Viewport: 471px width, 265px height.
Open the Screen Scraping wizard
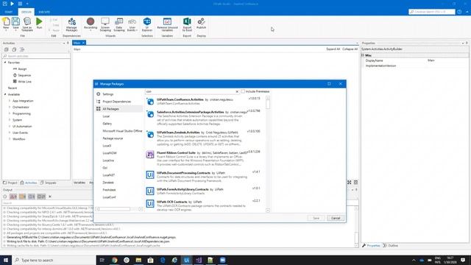(x=105, y=24)
